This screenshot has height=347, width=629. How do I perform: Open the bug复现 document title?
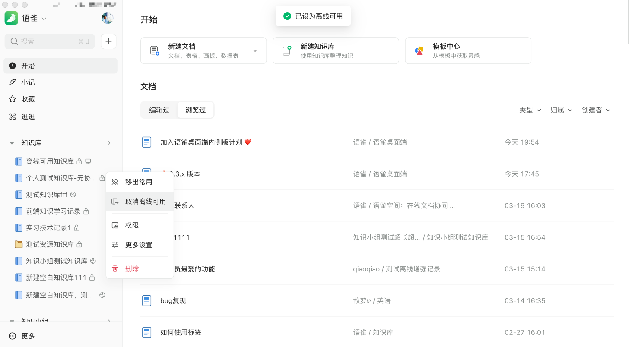173,301
